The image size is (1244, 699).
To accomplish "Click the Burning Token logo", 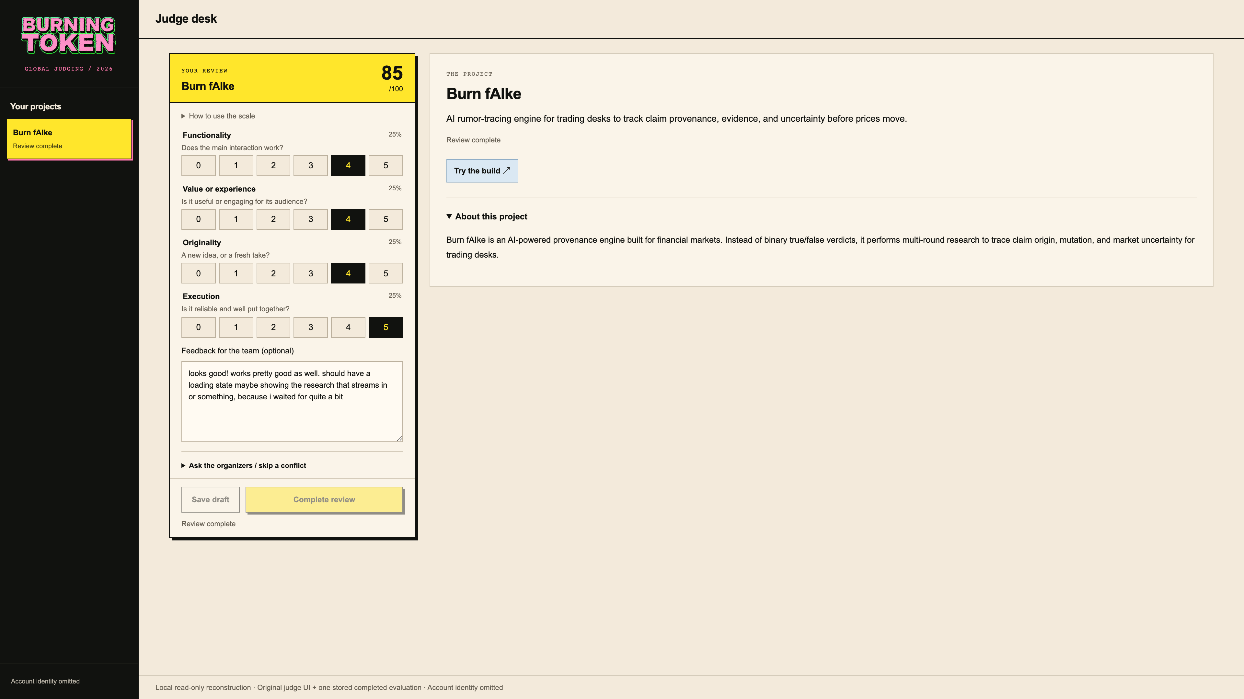I will point(69,35).
